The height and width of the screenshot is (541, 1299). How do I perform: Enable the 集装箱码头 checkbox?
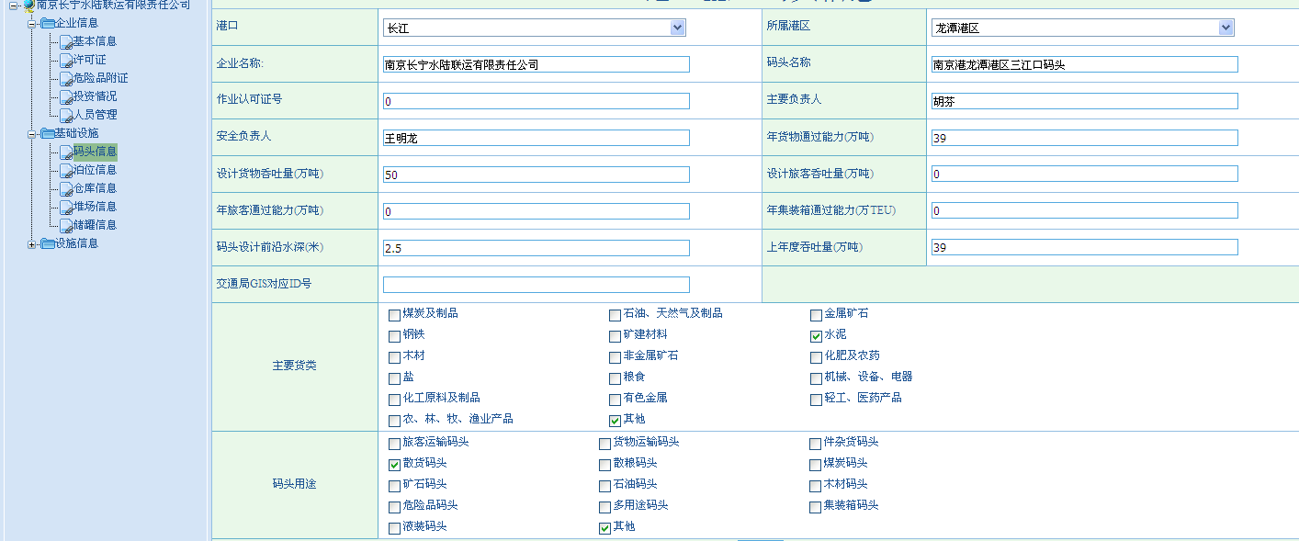816,507
